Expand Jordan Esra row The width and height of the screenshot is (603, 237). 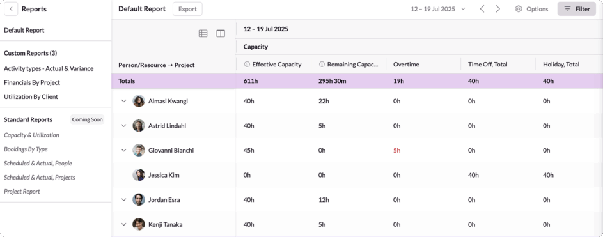(x=124, y=200)
